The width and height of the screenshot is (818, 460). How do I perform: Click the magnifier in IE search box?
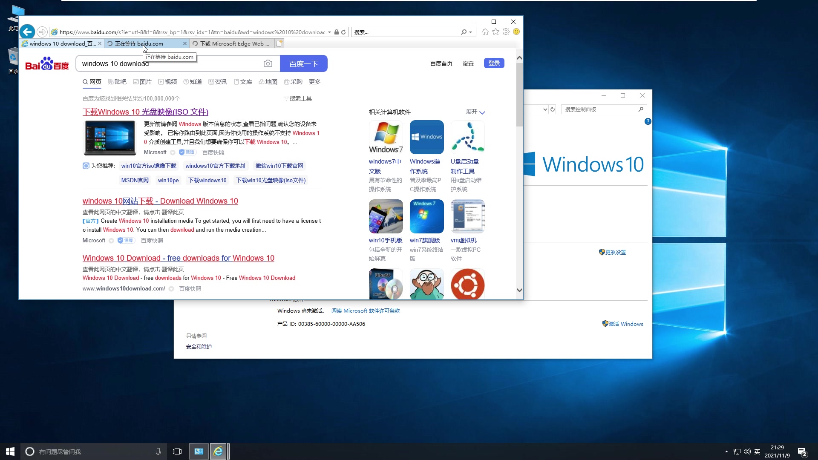point(464,32)
